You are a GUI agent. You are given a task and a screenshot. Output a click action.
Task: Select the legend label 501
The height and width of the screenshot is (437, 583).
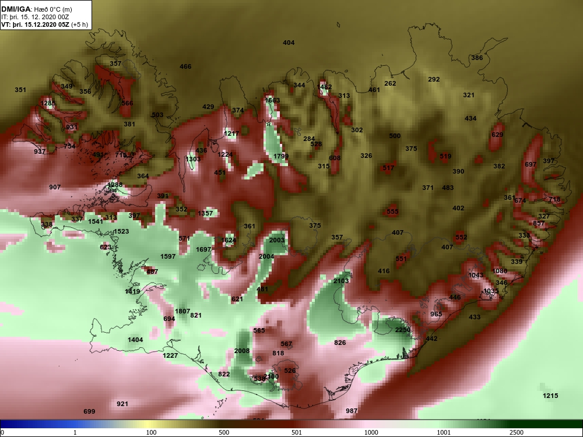pos(297,432)
